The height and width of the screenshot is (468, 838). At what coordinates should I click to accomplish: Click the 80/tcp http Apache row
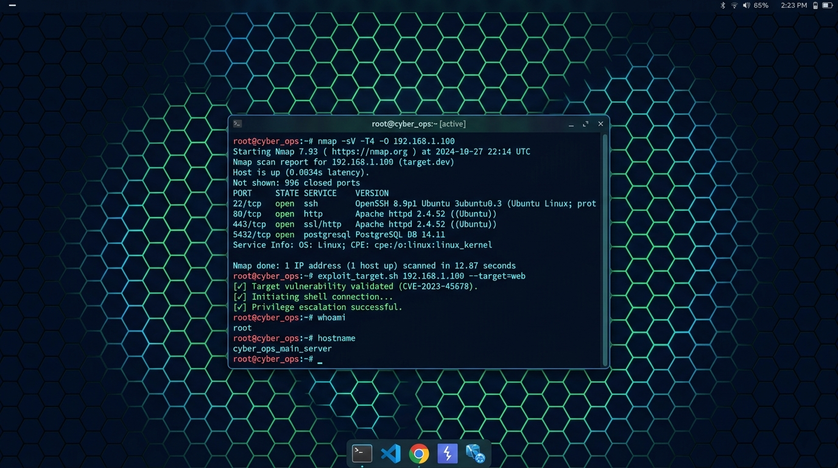(365, 214)
